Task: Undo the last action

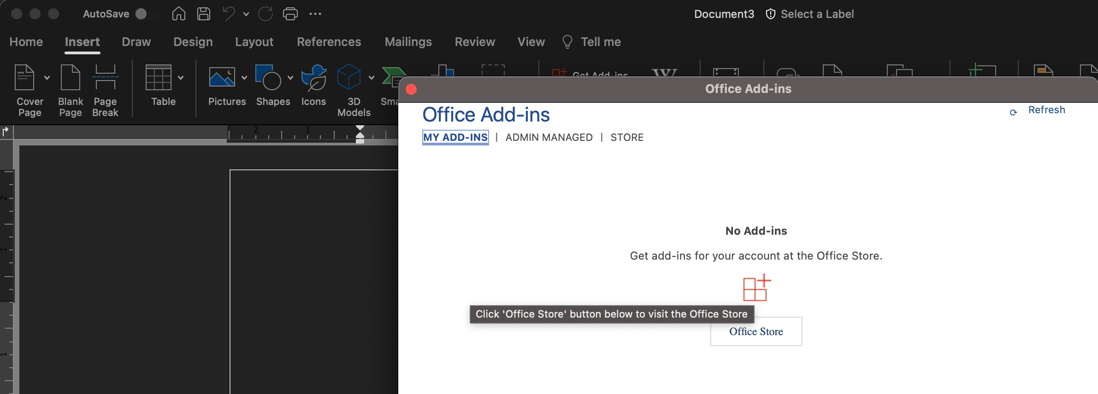Action: [229, 14]
